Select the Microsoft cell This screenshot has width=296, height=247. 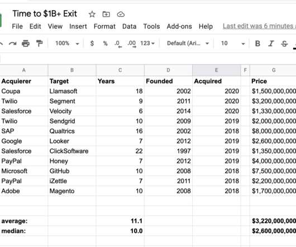[x=24, y=171]
